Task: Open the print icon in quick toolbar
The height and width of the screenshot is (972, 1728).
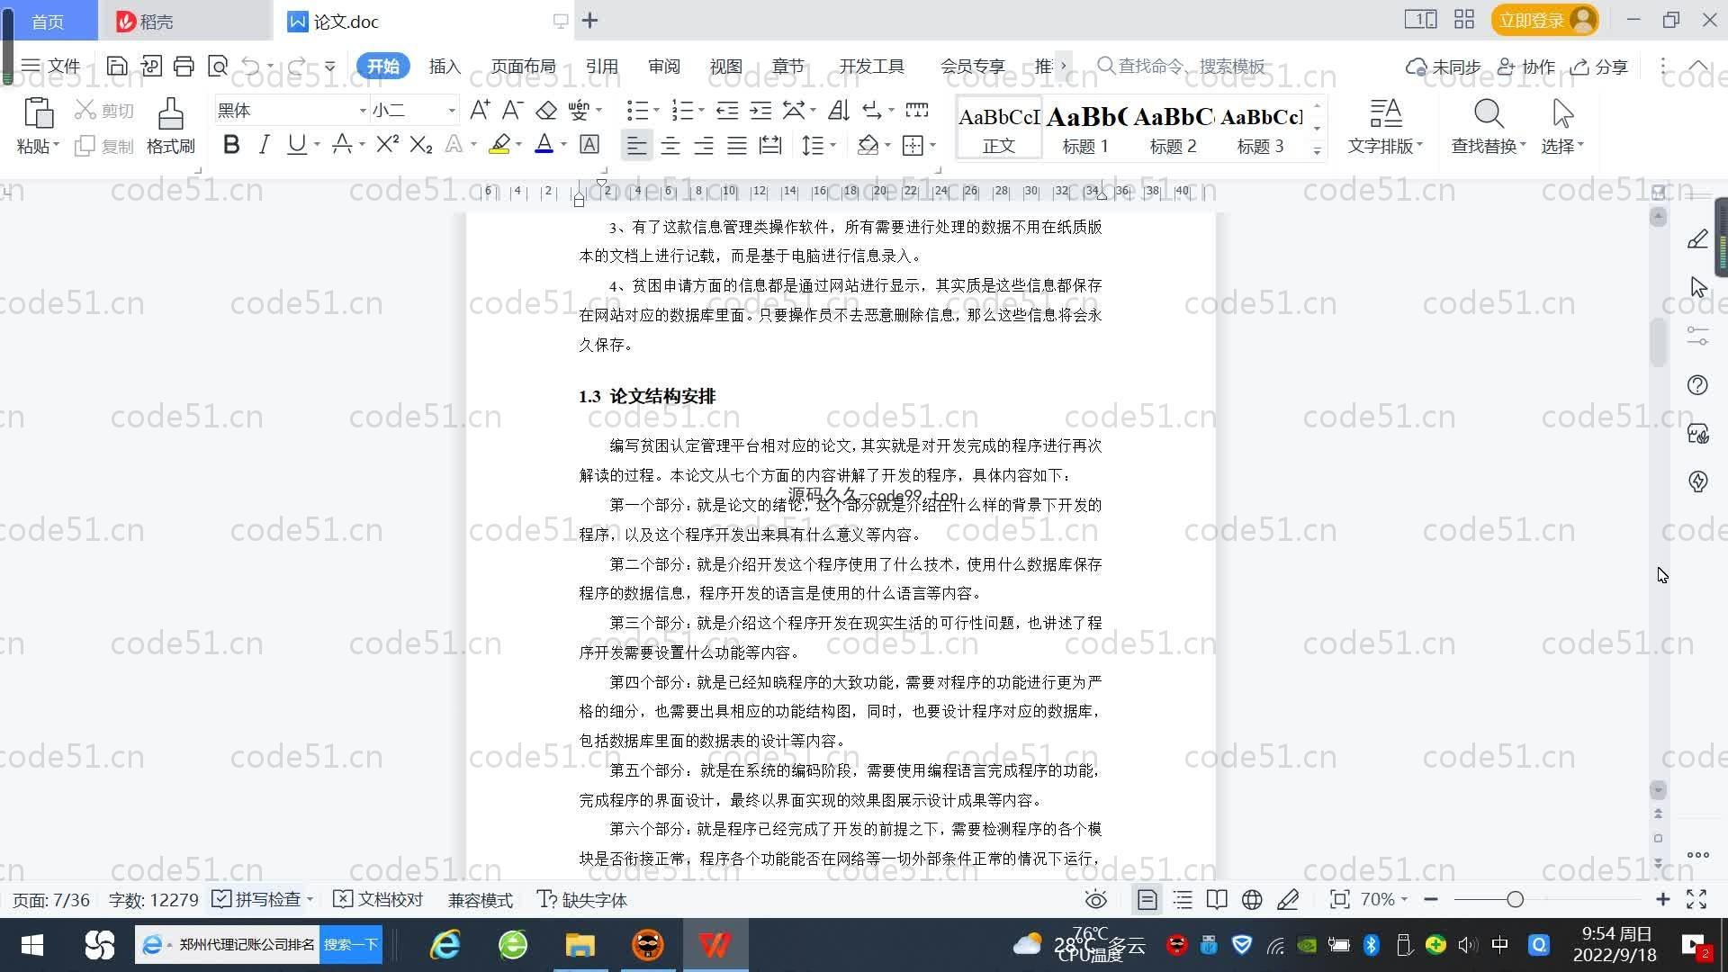Action: click(x=184, y=66)
